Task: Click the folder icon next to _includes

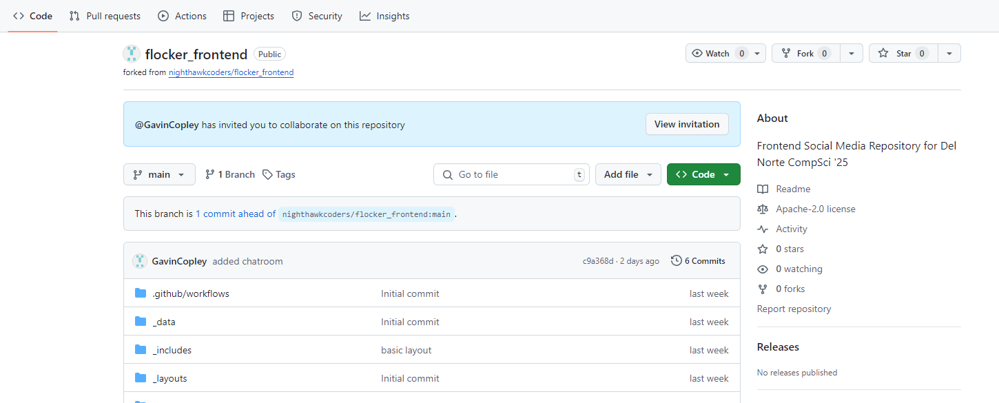Action: click(x=141, y=349)
